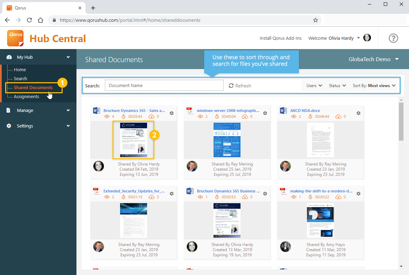Expand the Settings sidebar section
Screen dimensions: 409x275
38,126
